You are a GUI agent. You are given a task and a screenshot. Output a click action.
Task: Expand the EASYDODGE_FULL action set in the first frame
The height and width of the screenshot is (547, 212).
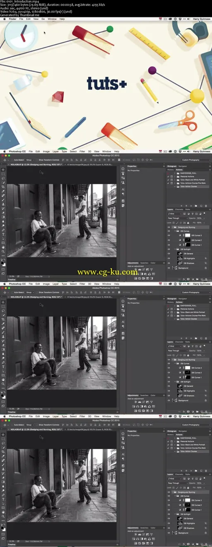click(x=175, y=173)
